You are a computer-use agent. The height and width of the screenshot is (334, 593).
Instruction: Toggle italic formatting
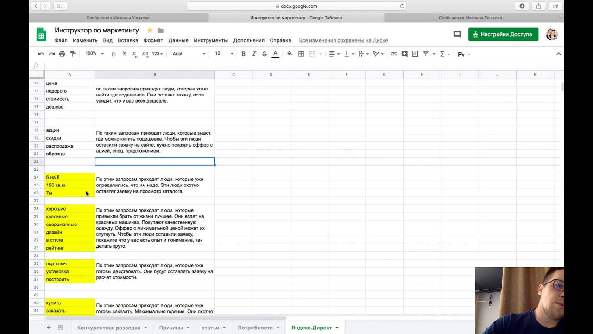(254, 54)
